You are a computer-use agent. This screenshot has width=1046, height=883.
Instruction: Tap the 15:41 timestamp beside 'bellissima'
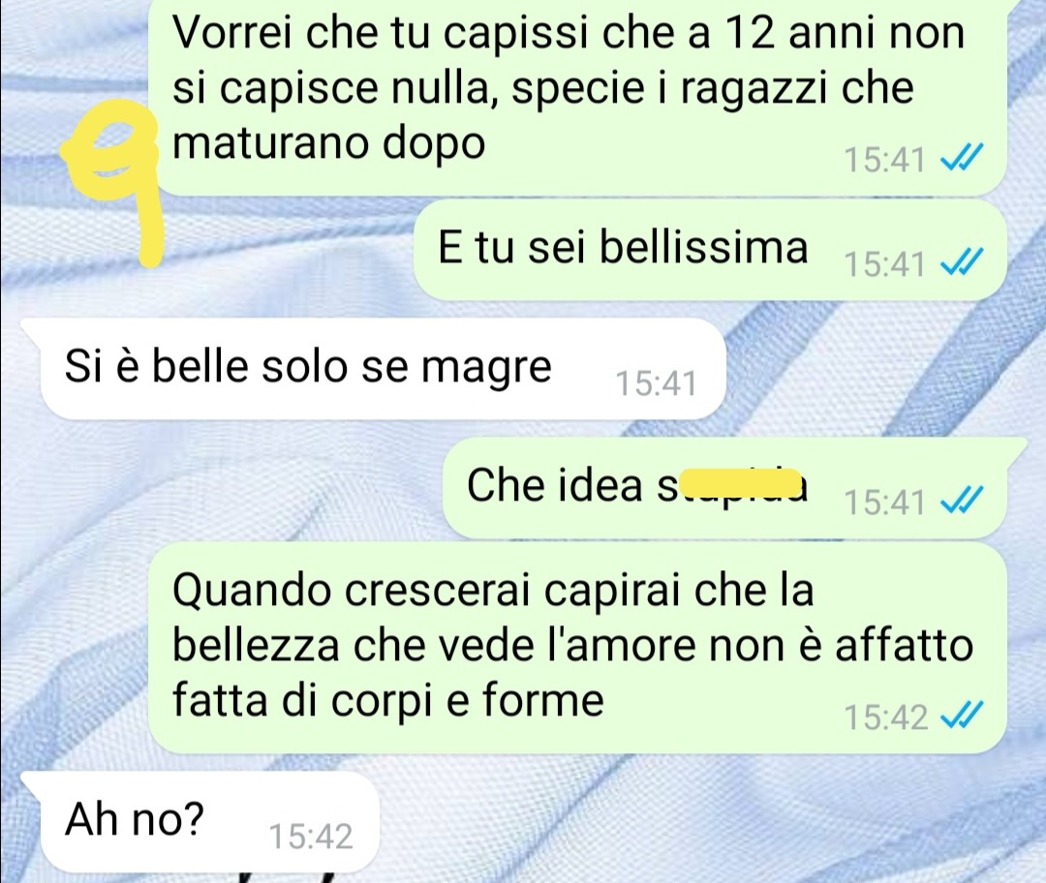885,264
